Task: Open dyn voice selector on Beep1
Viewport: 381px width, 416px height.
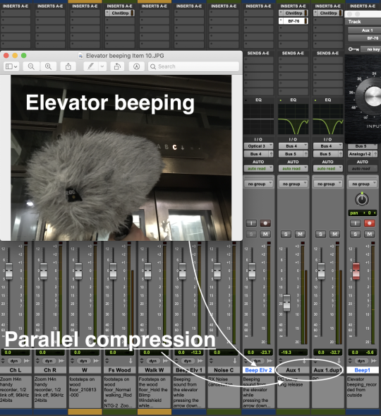Action: 361,361
